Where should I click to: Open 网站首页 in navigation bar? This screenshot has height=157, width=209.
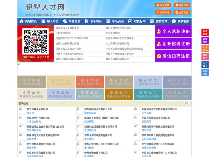click(31, 21)
